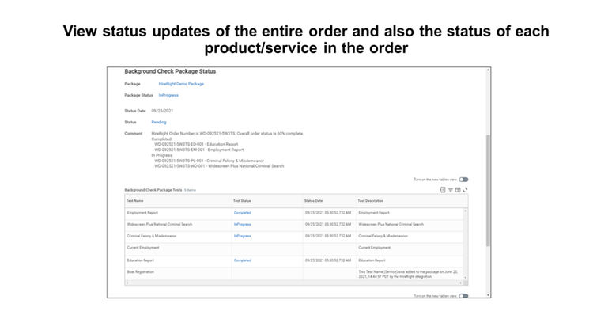Click InProgress status for Criminal Felony row
Viewport: 593px width, 334px height.
pyautogui.click(x=242, y=236)
